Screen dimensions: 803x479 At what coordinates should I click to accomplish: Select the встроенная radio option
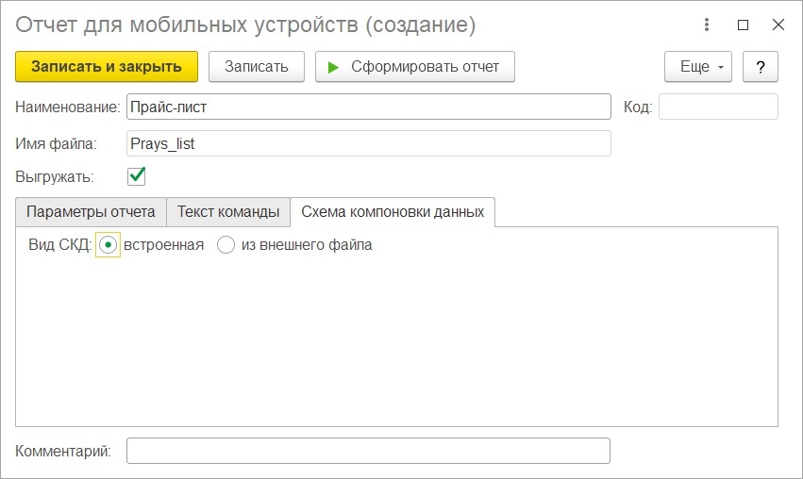pyautogui.click(x=108, y=245)
